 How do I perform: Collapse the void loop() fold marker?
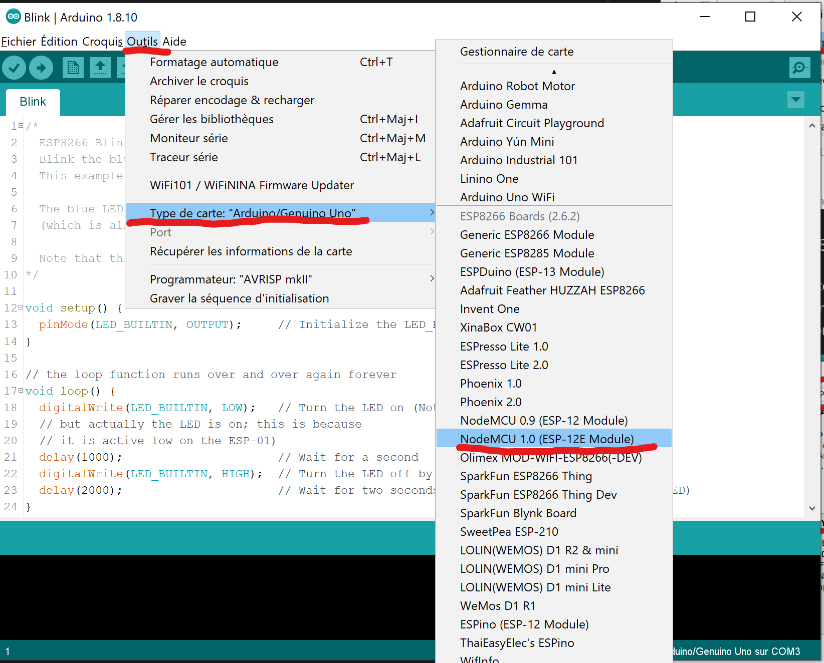tap(21, 391)
